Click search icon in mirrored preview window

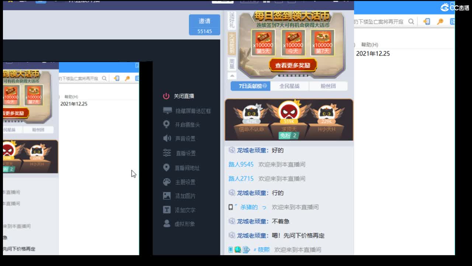pyautogui.click(x=104, y=78)
